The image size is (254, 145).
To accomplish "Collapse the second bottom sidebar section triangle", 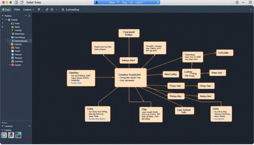I will click(3, 130).
